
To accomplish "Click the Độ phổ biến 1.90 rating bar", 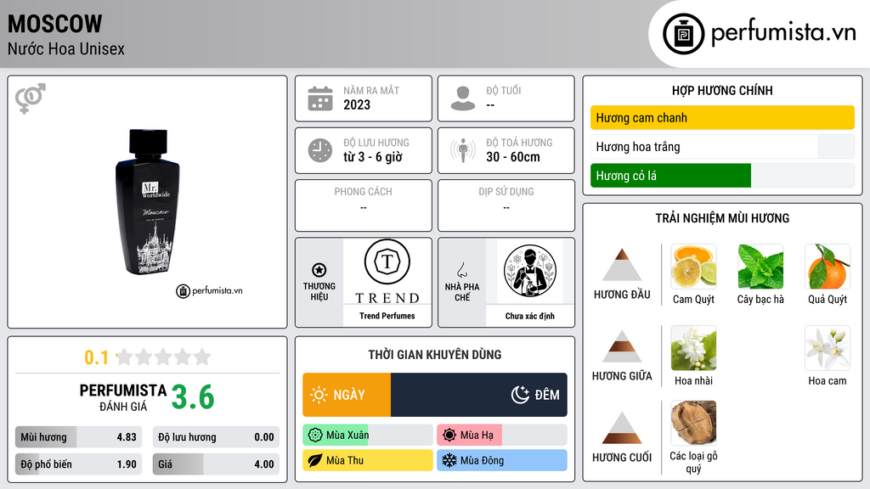I will (79, 464).
